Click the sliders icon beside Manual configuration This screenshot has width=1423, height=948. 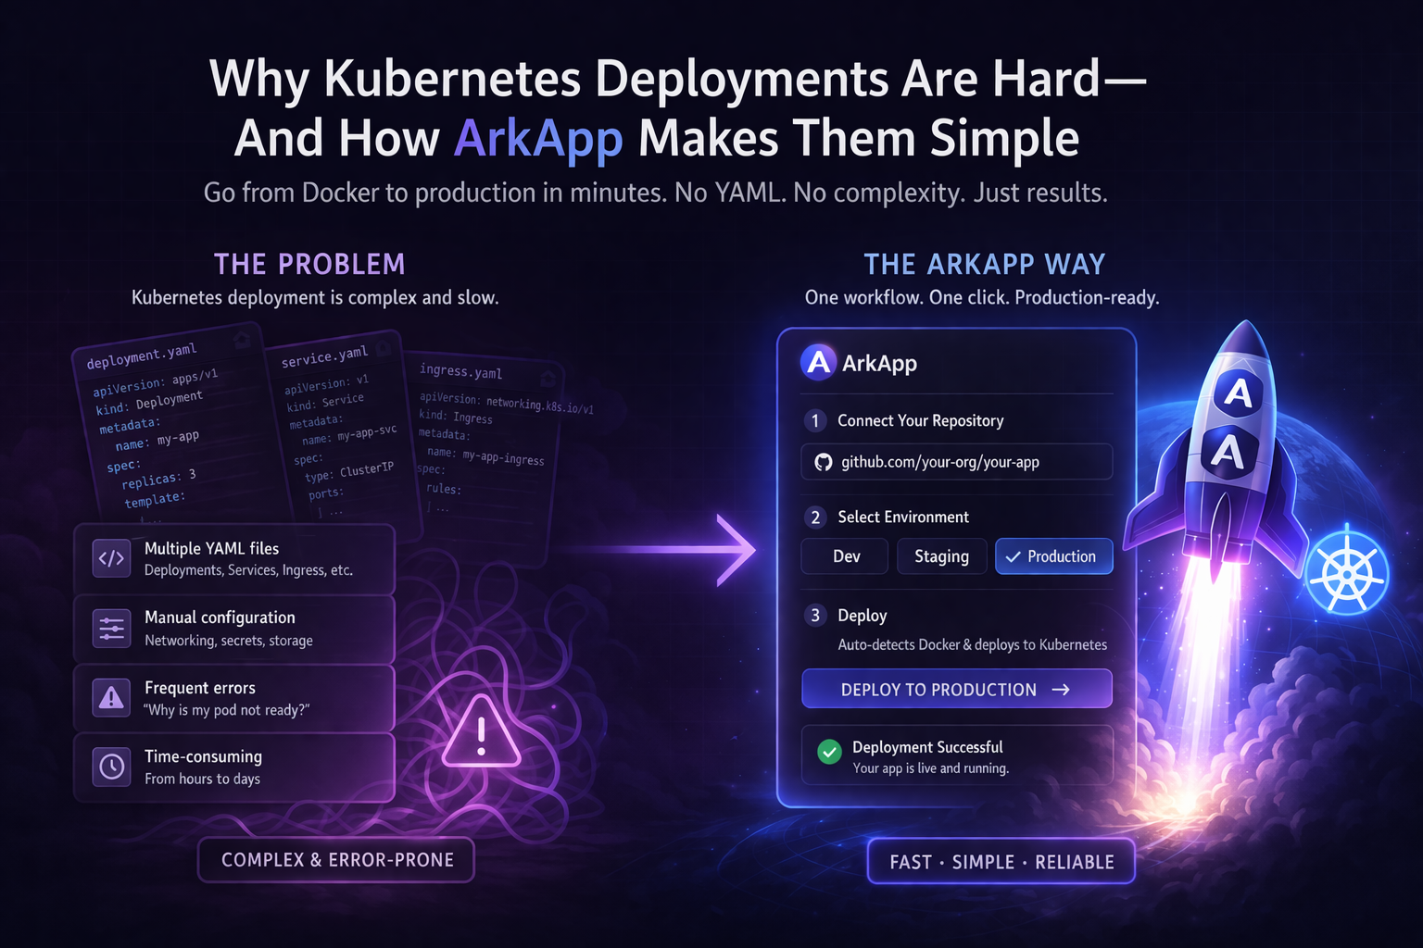111,629
